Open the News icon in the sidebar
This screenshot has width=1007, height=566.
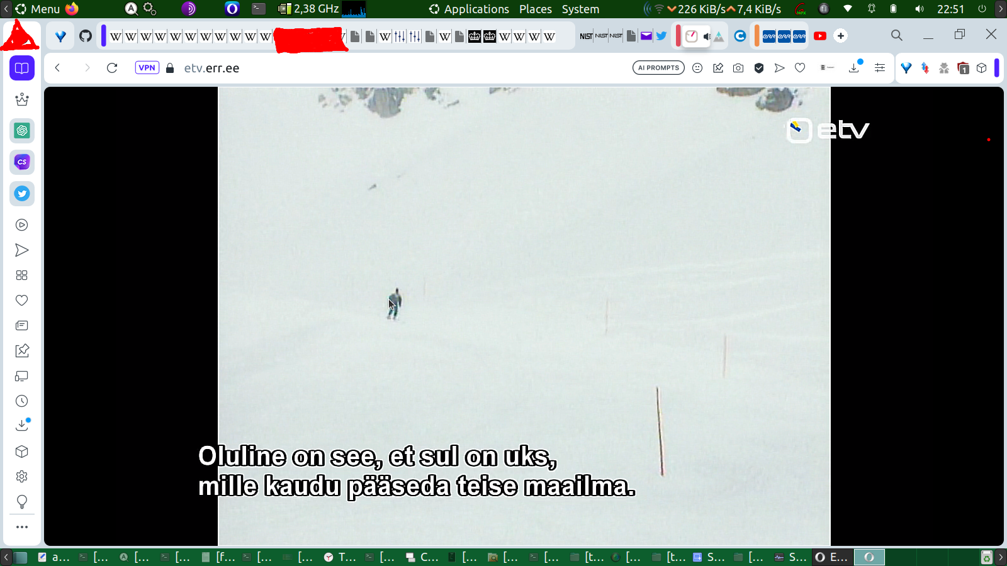22,326
